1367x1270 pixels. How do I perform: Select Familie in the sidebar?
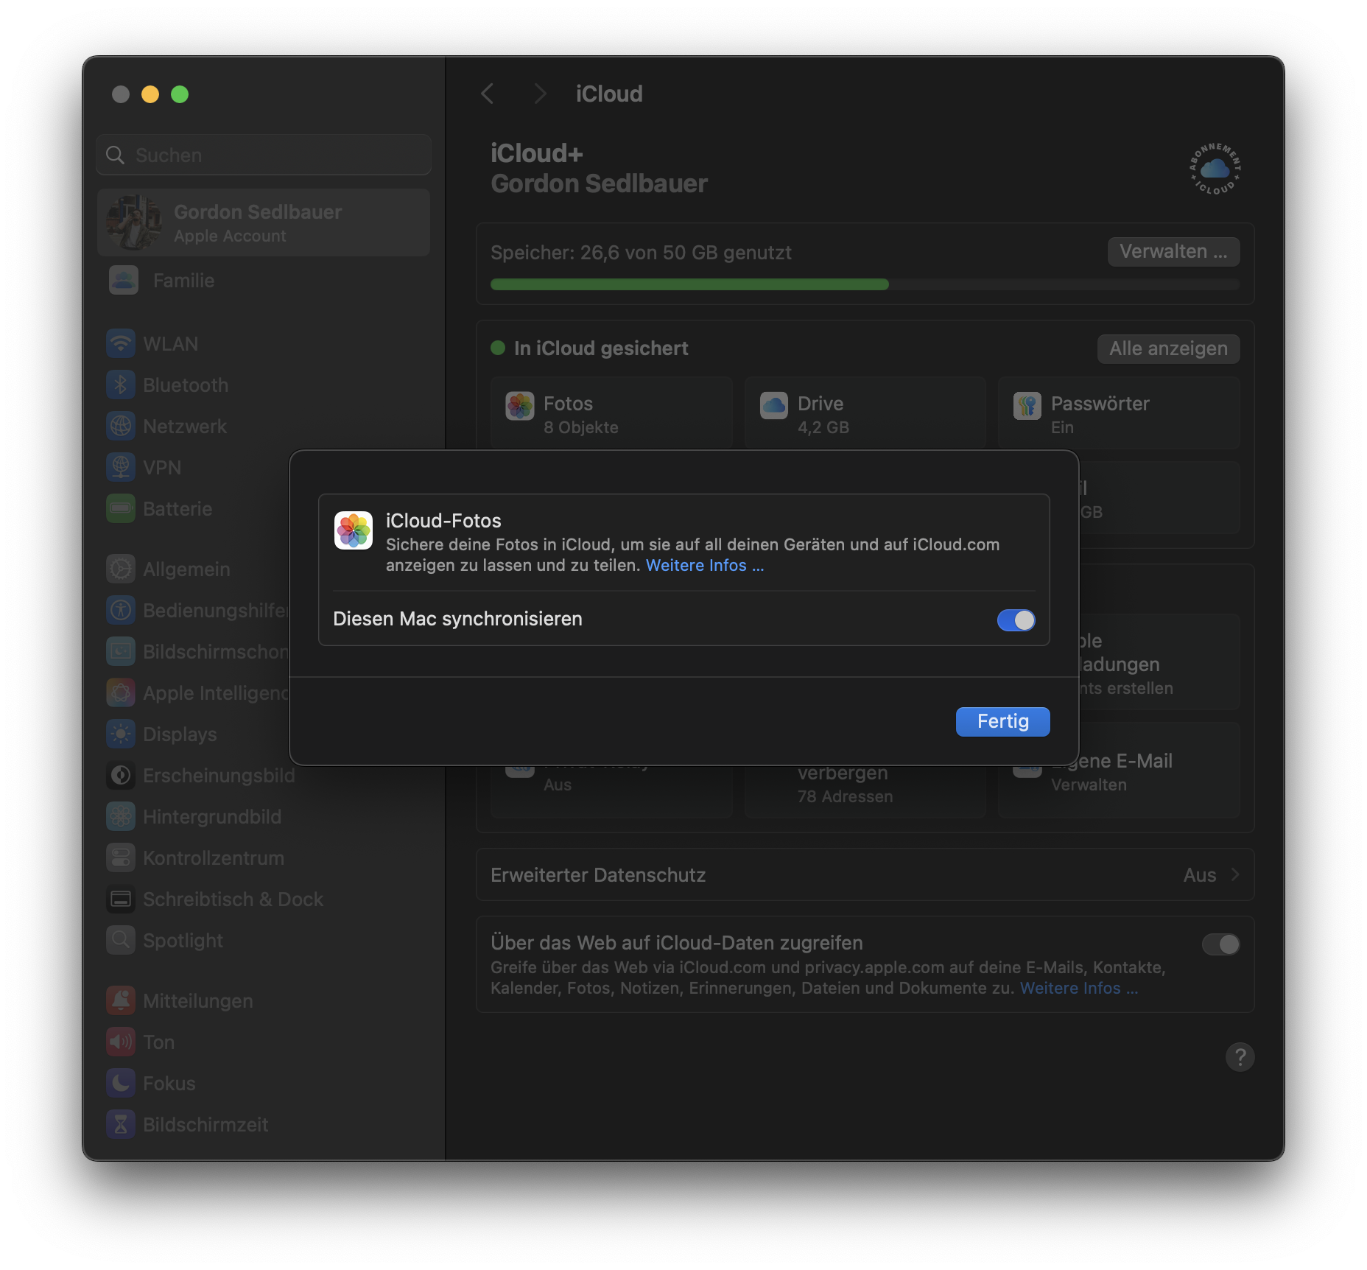tap(183, 280)
